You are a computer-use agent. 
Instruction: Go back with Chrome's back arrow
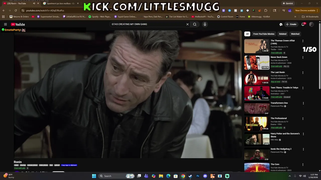point(4,10)
